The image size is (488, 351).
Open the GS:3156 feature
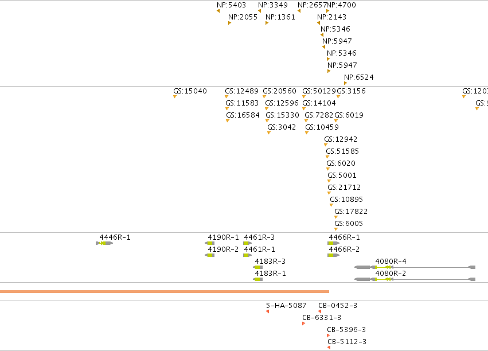(338, 97)
